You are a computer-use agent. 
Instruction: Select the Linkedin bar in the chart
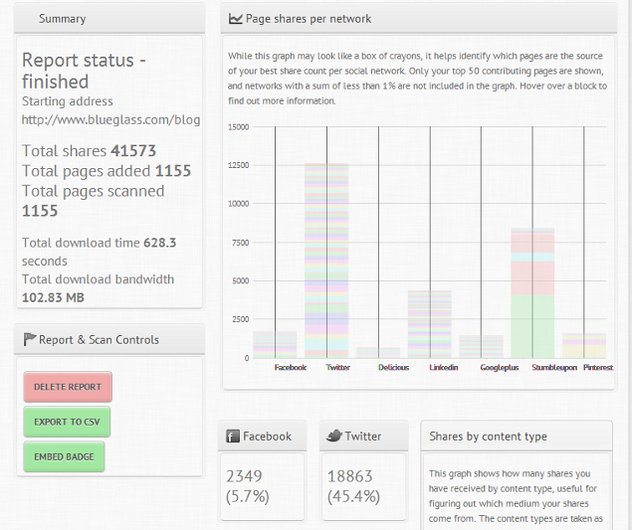click(430, 323)
